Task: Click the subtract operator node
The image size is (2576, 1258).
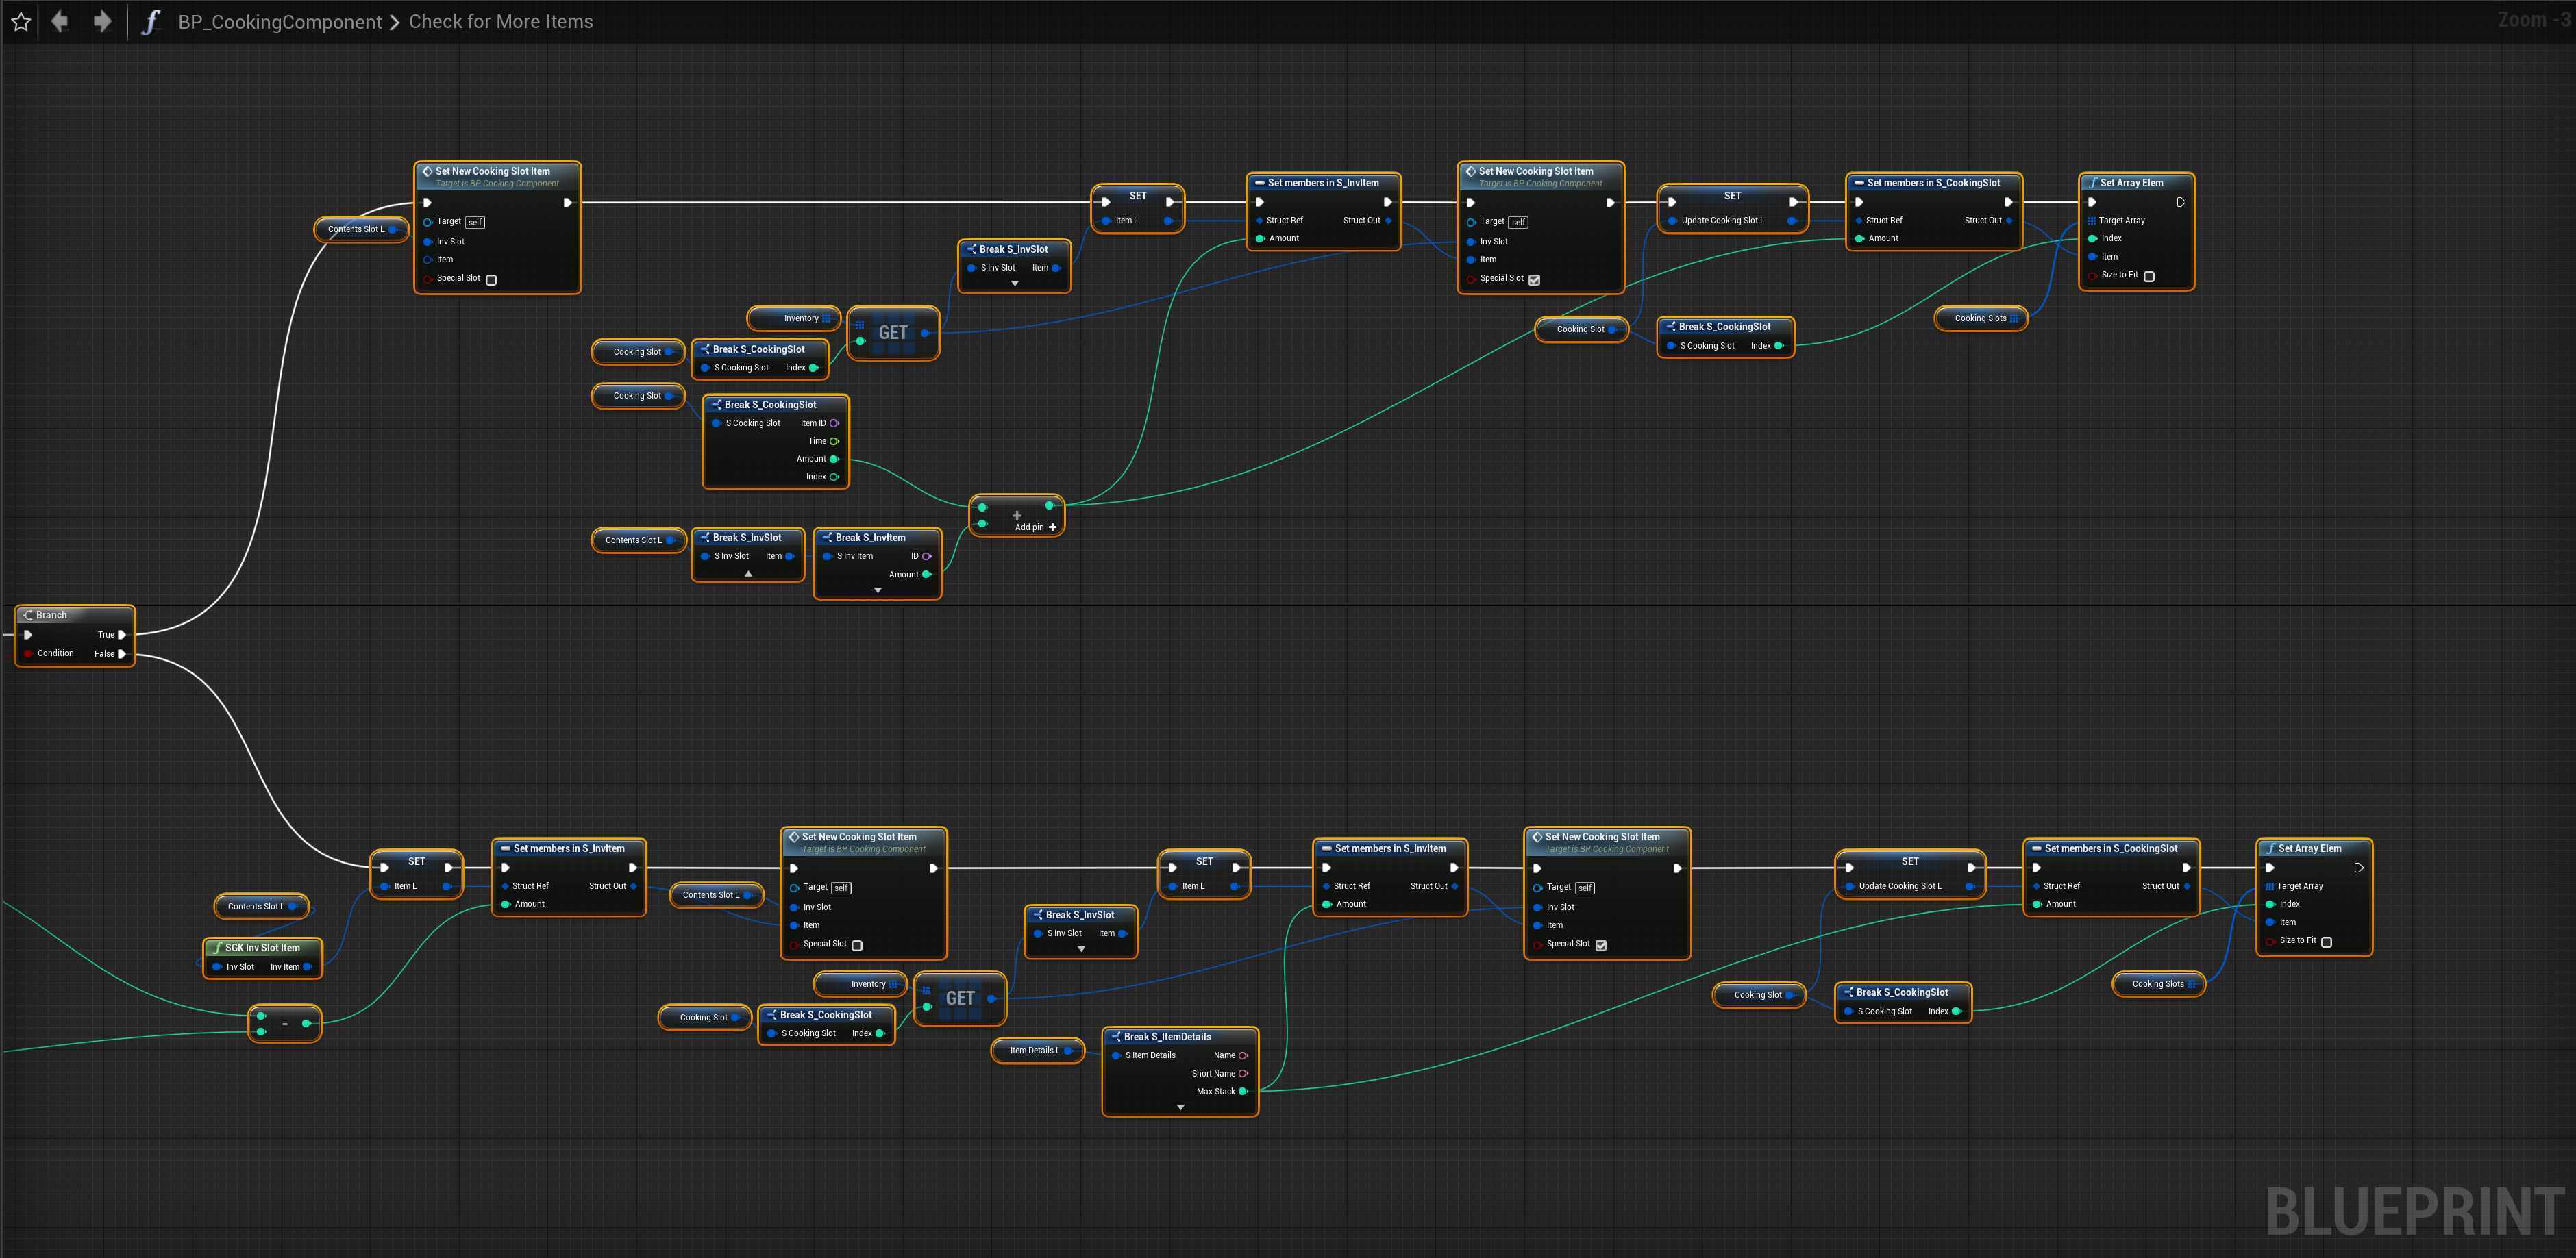Action: point(285,1023)
